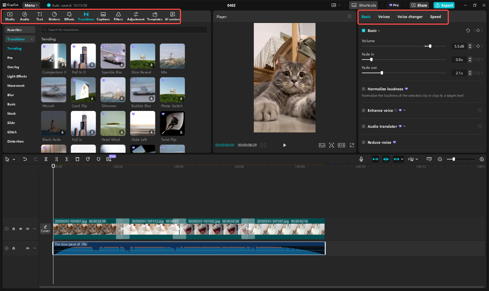Screen dimensions: 489x291
Task: Open the AI avatars panel
Action: point(172,16)
